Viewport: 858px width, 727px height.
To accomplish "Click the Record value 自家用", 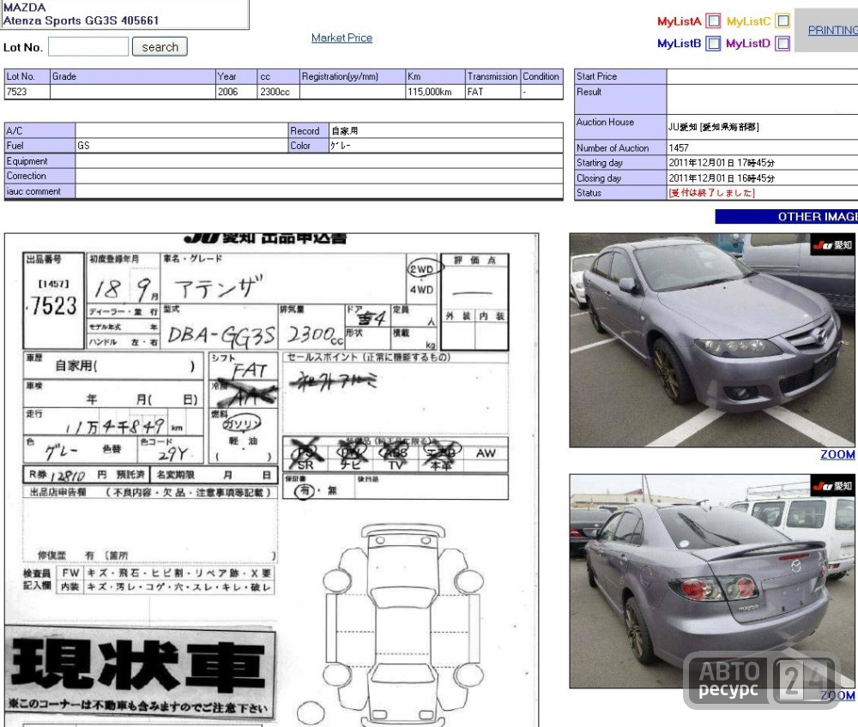I will tap(345, 130).
